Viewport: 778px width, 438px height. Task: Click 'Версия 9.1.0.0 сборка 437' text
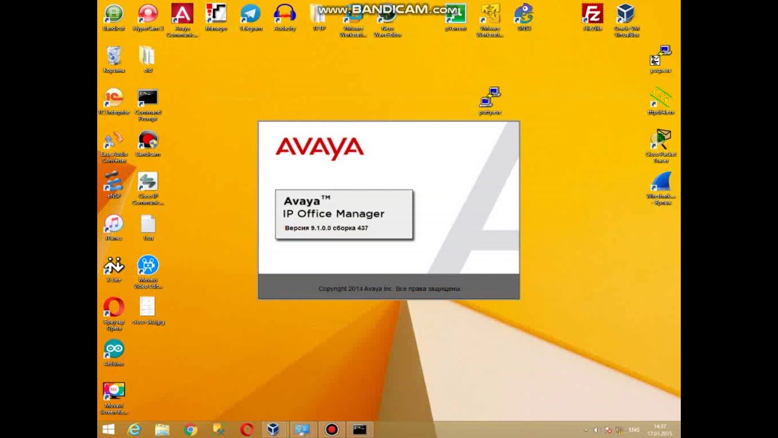[326, 228]
